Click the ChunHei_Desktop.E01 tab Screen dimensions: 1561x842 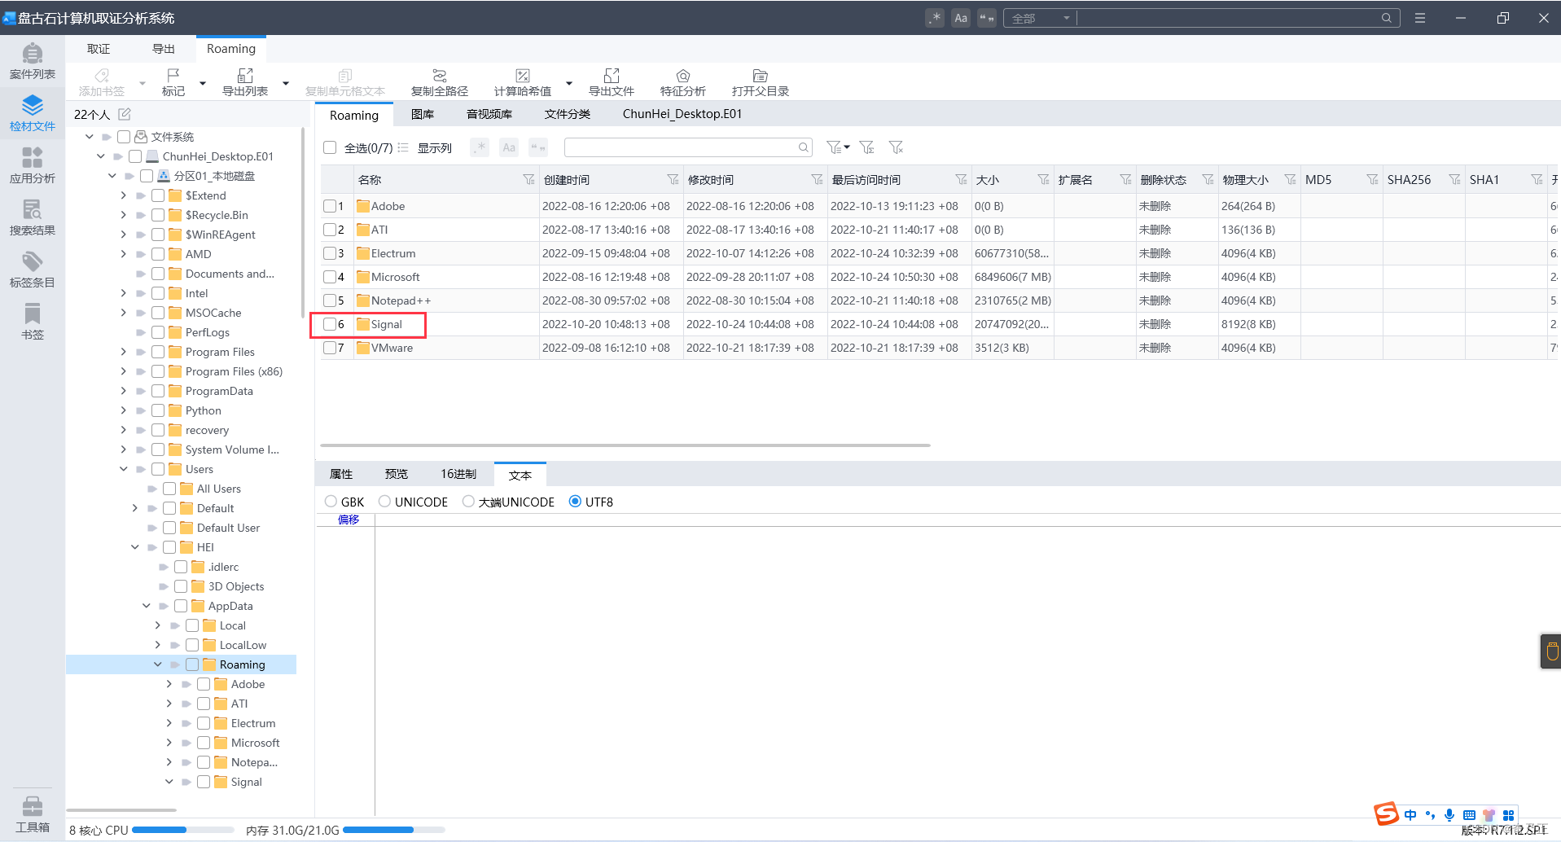click(x=682, y=114)
